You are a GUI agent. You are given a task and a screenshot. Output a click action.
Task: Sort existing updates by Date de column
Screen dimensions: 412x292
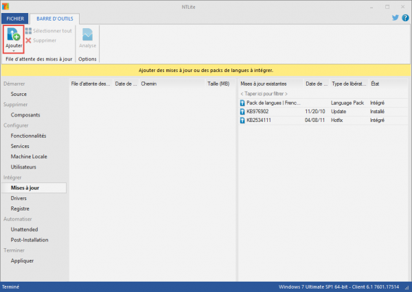point(317,84)
